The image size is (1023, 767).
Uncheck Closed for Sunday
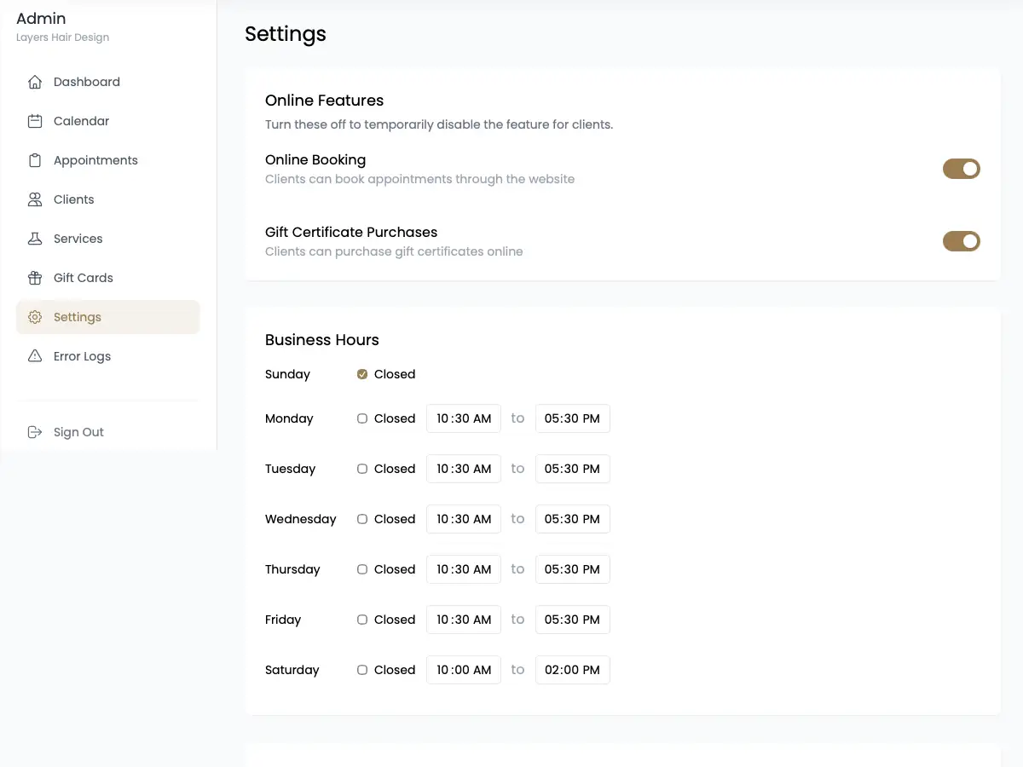coord(361,373)
